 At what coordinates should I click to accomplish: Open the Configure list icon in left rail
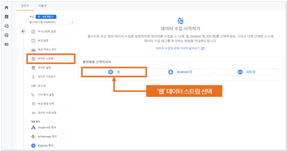click(7, 44)
